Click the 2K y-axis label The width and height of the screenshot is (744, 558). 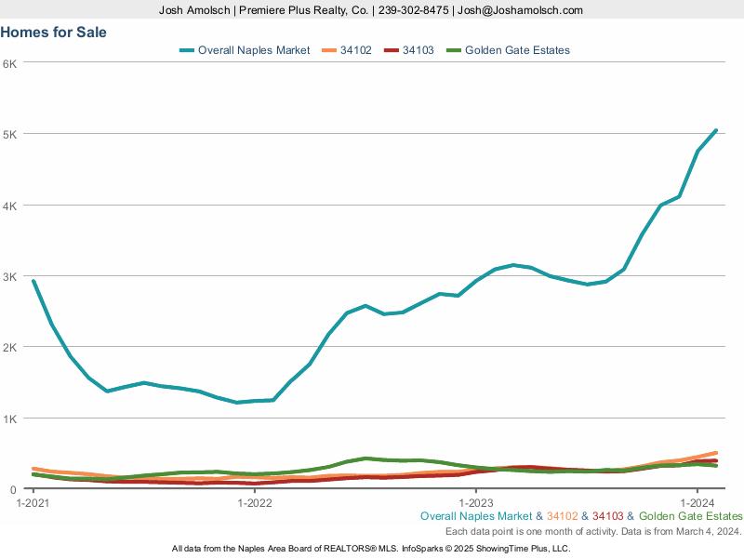point(9,347)
